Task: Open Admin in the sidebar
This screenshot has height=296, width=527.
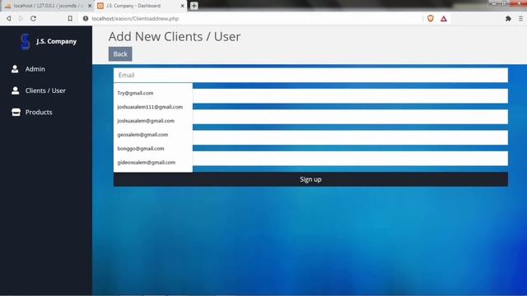Action: click(35, 69)
